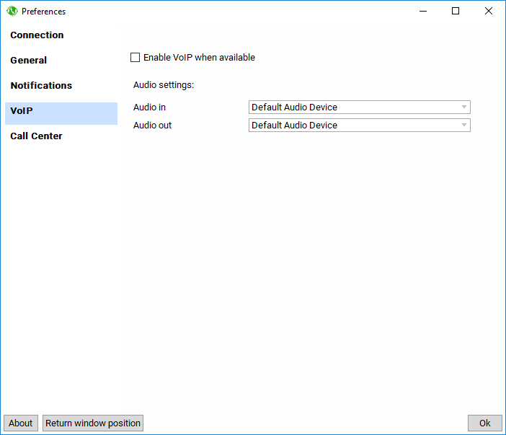The width and height of the screenshot is (506, 435).
Task: Click the green app icon in title bar
Action: pos(12,12)
